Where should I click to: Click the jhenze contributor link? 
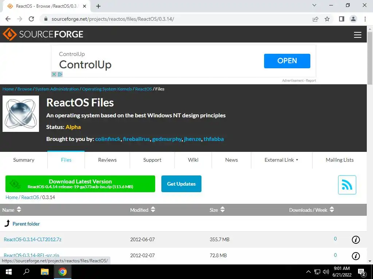(192, 139)
